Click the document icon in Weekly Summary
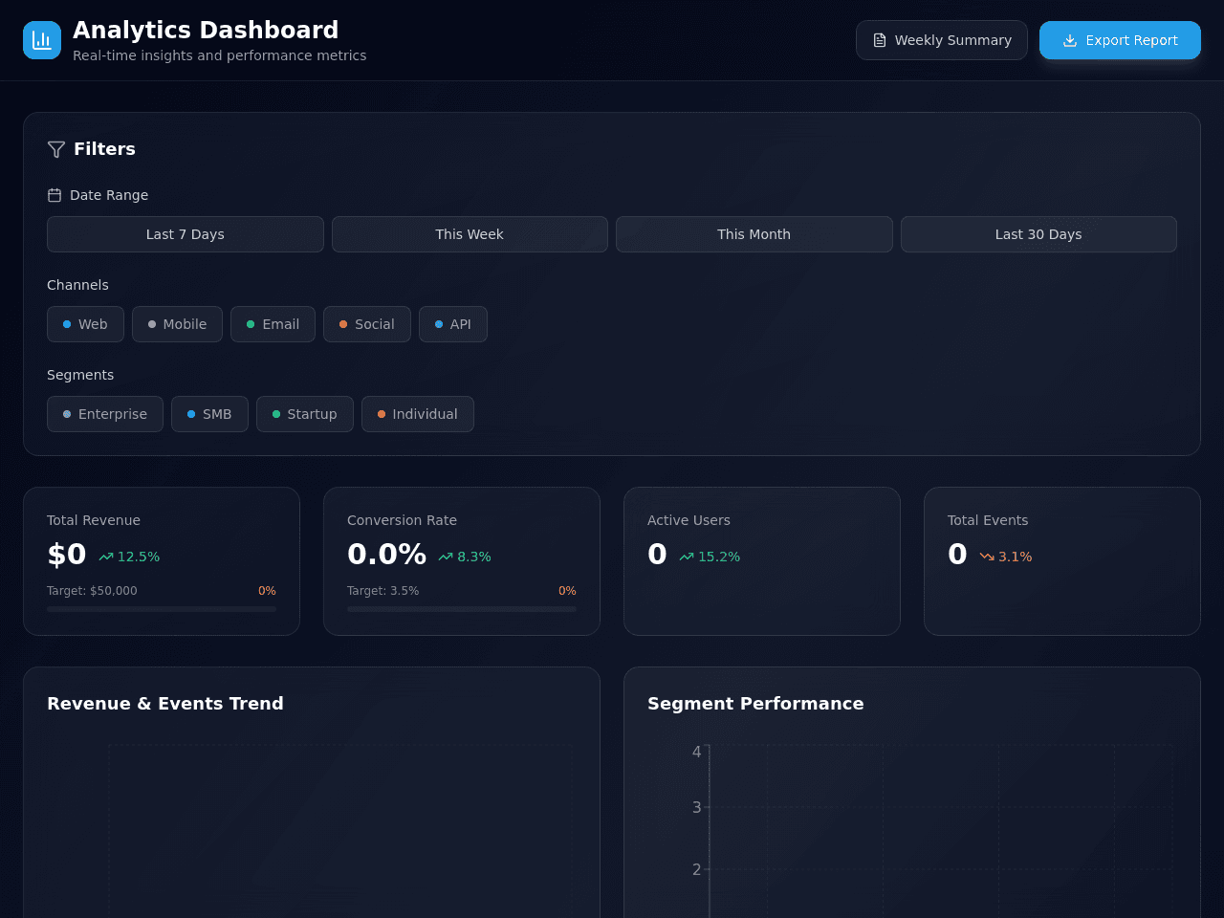Screen dimensions: 1224x918 coord(880,40)
